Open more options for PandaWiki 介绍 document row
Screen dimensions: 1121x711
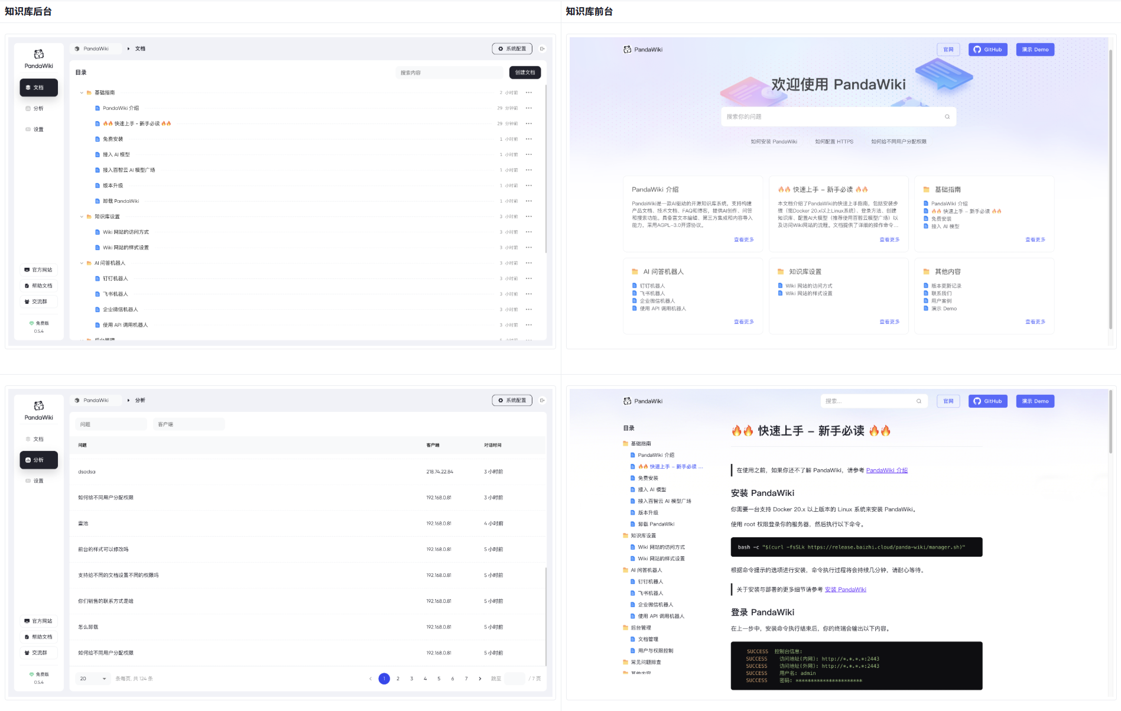pyautogui.click(x=528, y=108)
